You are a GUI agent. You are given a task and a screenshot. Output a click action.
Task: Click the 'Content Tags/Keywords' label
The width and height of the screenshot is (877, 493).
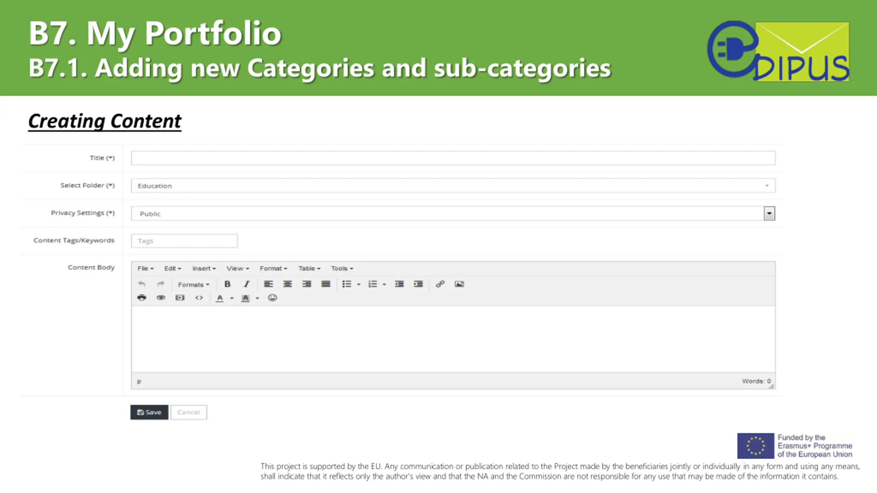coord(74,240)
